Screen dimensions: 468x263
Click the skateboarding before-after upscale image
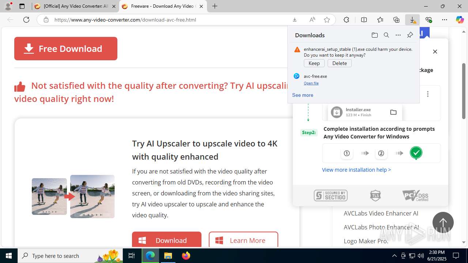point(73,197)
